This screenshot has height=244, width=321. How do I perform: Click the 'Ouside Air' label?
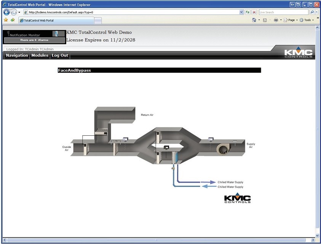click(x=67, y=148)
